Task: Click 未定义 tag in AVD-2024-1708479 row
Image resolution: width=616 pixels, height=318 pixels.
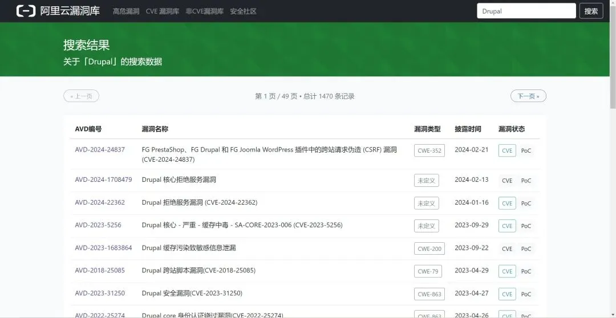Action: point(426,181)
